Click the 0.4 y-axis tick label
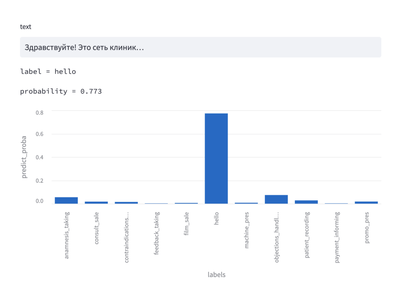This screenshot has height=296, width=407. click(39, 157)
